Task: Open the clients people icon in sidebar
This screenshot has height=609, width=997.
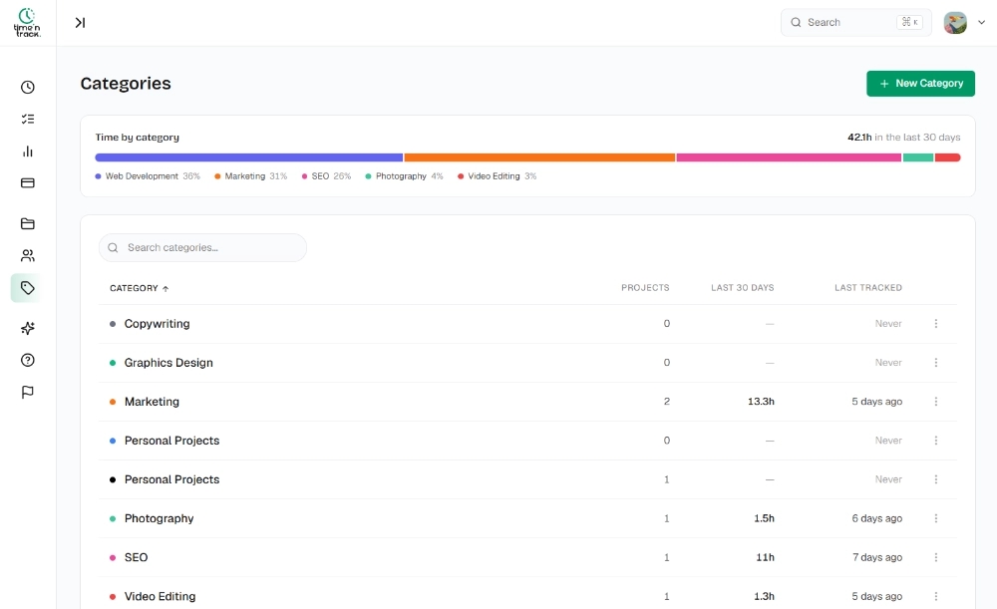Action: 27,255
